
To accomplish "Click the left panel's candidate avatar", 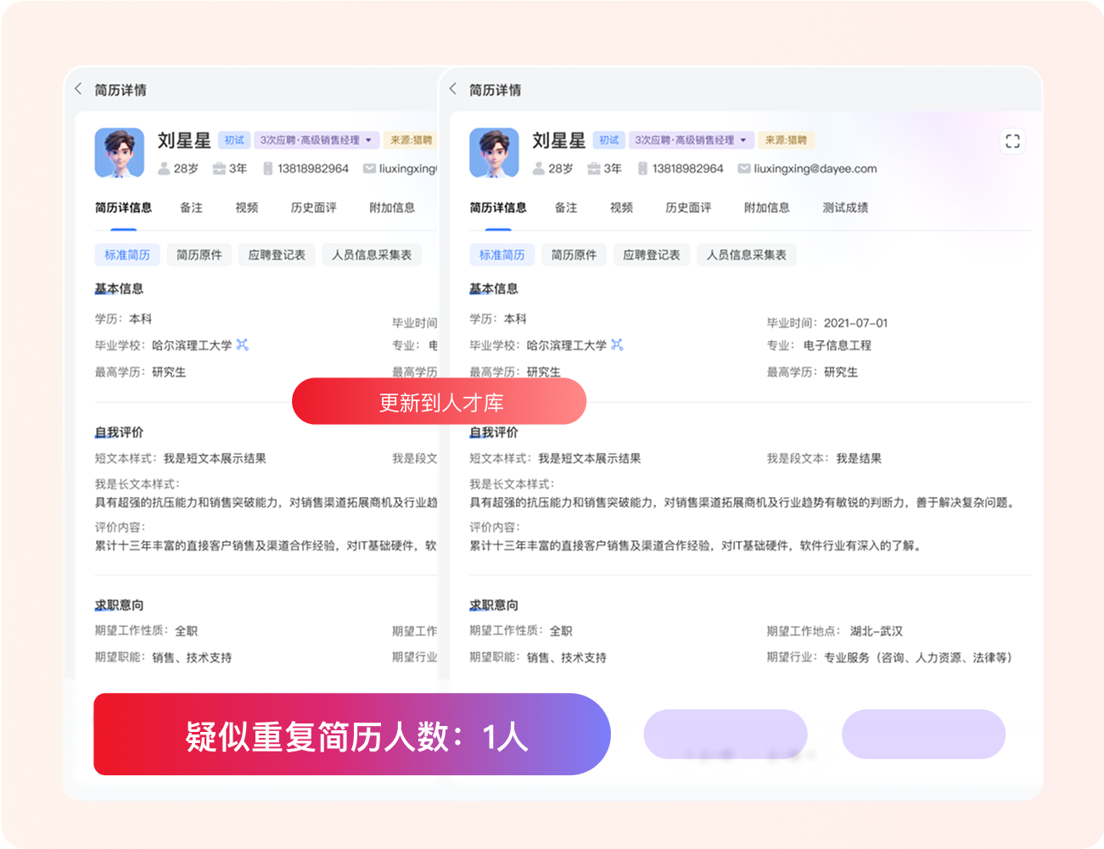I will (x=120, y=153).
